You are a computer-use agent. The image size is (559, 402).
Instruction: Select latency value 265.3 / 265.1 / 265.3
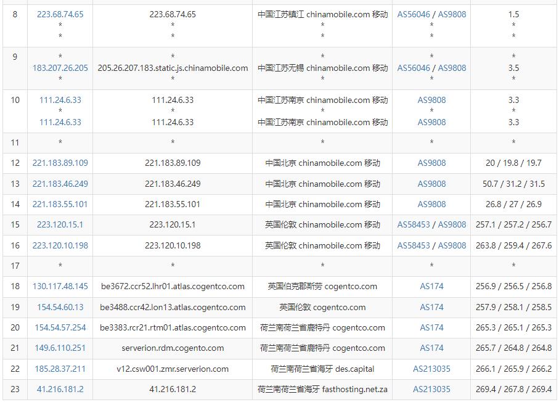pyautogui.click(x=513, y=327)
